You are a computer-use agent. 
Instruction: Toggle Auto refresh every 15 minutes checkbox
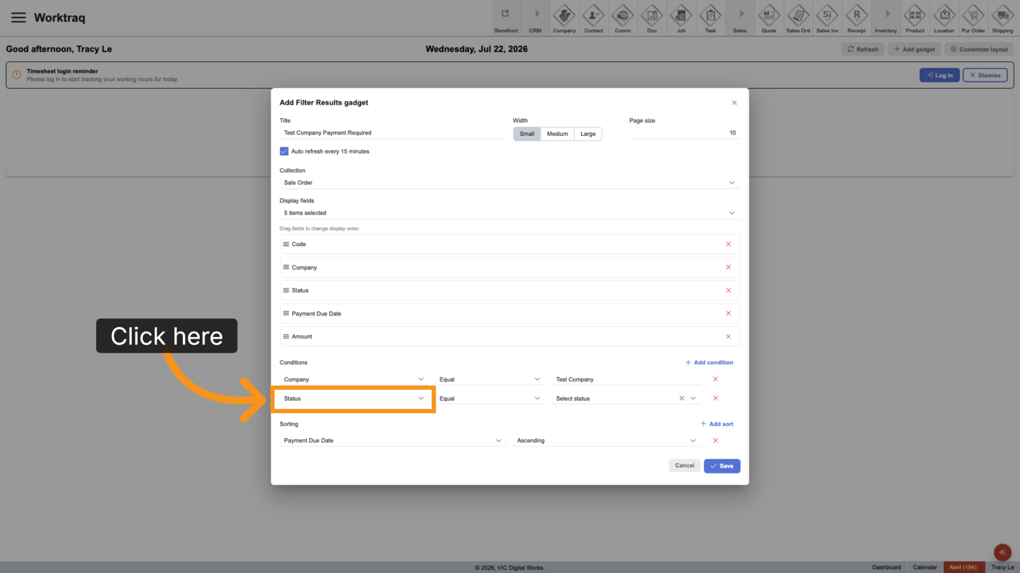(x=284, y=152)
